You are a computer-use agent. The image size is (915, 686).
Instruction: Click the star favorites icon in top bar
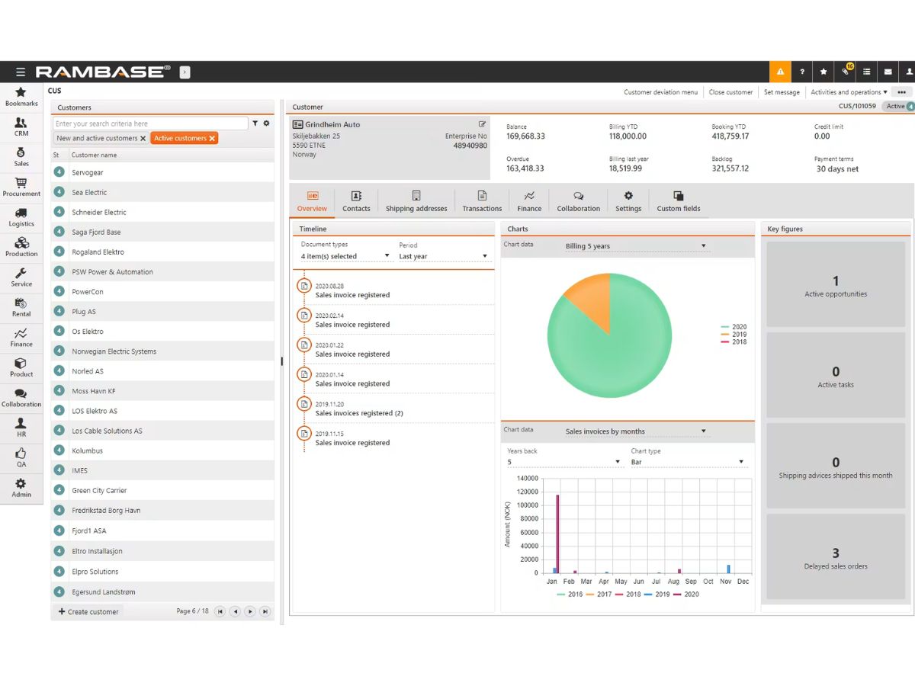pyautogui.click(x=823, y=72)
